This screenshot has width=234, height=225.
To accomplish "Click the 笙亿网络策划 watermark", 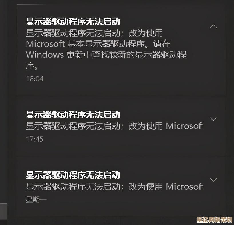I will point(214,220).
